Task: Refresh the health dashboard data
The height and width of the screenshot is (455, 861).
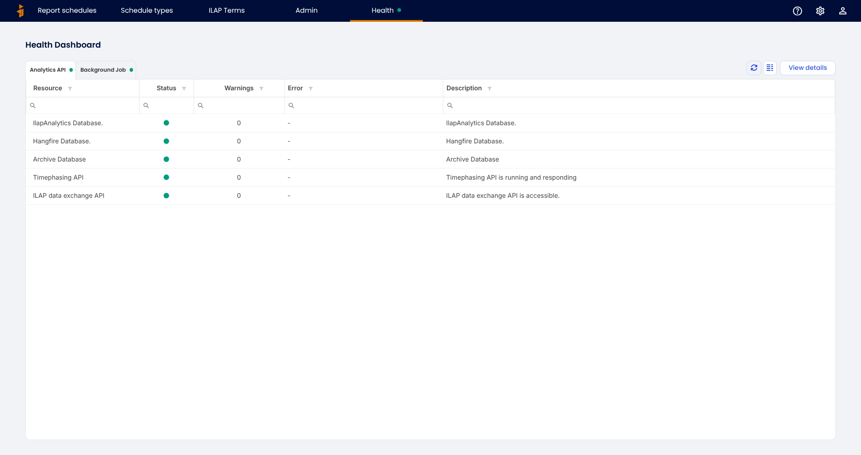Action: [x=754, y=68]
